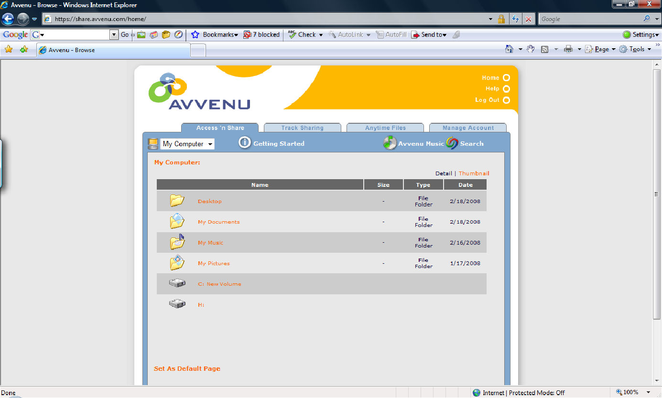Expand the Google Toolbar search box dropdown
The height and width of the screenshot is (398, 662).
tap(114, 34)
